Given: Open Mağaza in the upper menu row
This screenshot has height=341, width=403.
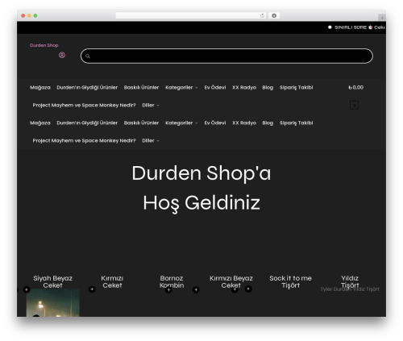Looking at the screenshot, I should point(40,87).
